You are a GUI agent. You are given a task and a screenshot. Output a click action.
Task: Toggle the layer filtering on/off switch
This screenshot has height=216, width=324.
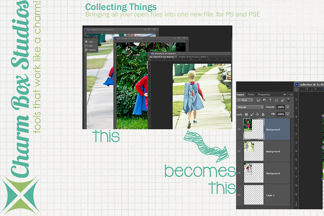pyautogui.click(x=289, y=100)
